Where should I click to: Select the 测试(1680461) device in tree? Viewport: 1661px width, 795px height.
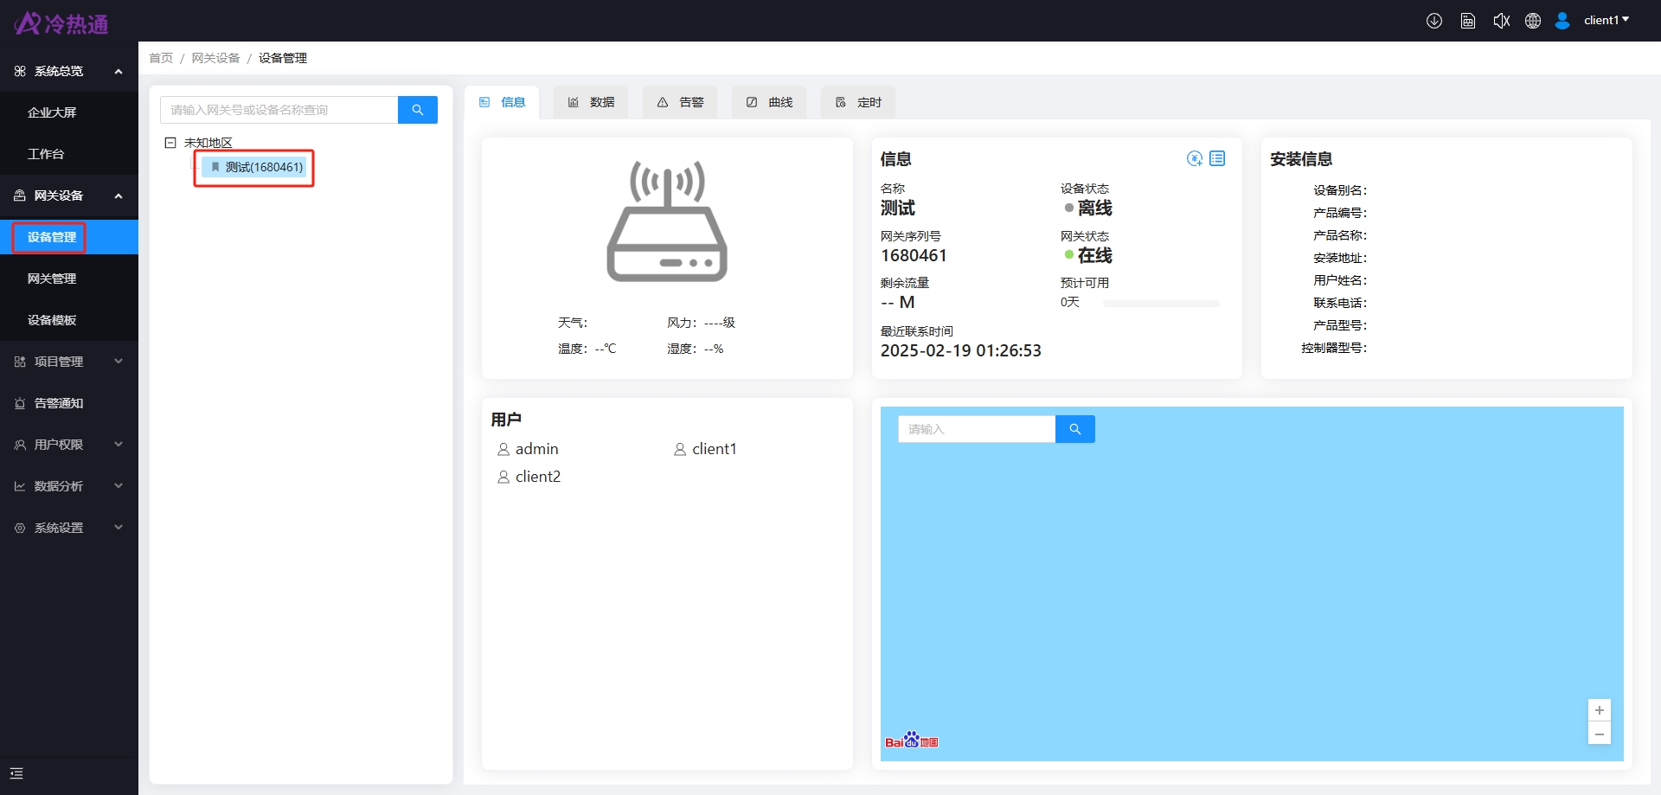click(256, 167)
